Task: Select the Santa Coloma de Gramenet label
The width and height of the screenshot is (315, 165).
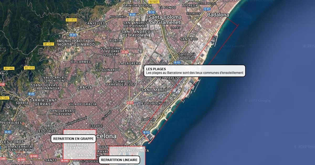Action: [x=165, y=20]
